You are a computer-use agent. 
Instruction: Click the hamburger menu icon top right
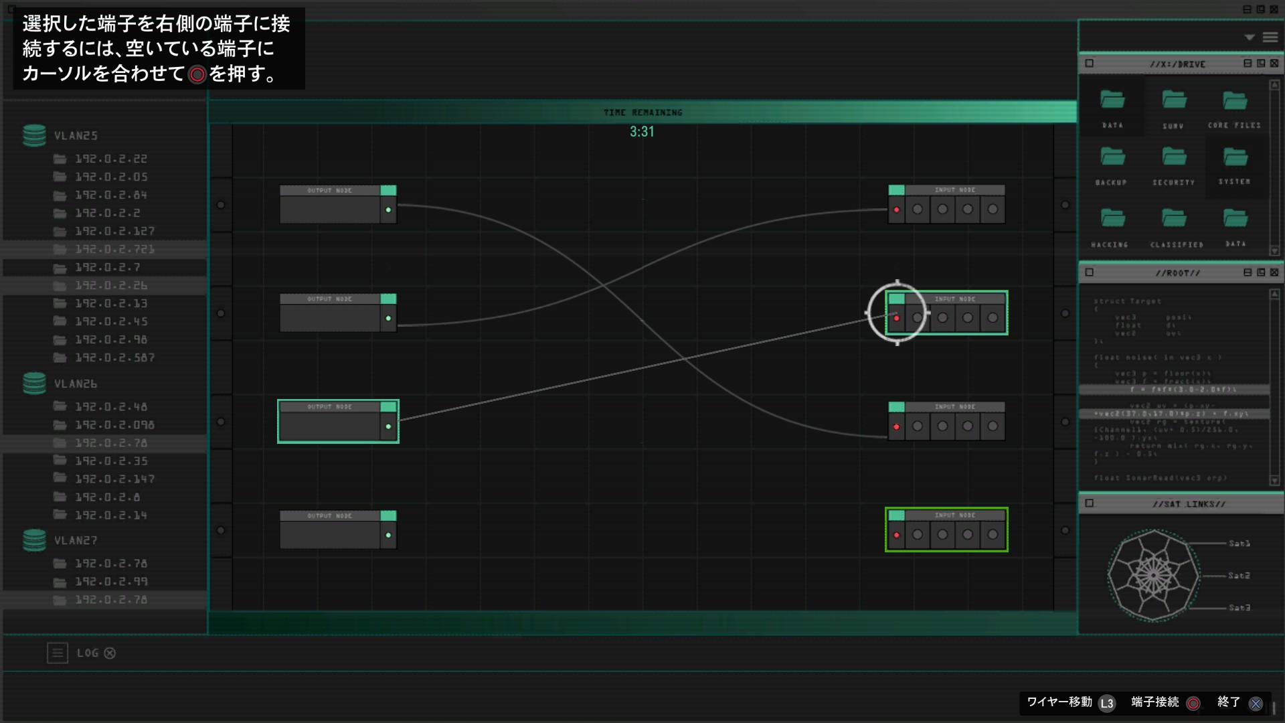pyautogui.click(x=1270, y=37)
